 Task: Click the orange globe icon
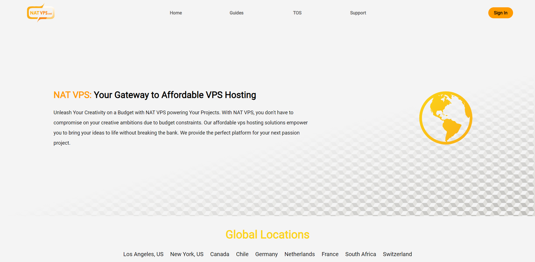point(446,118)
